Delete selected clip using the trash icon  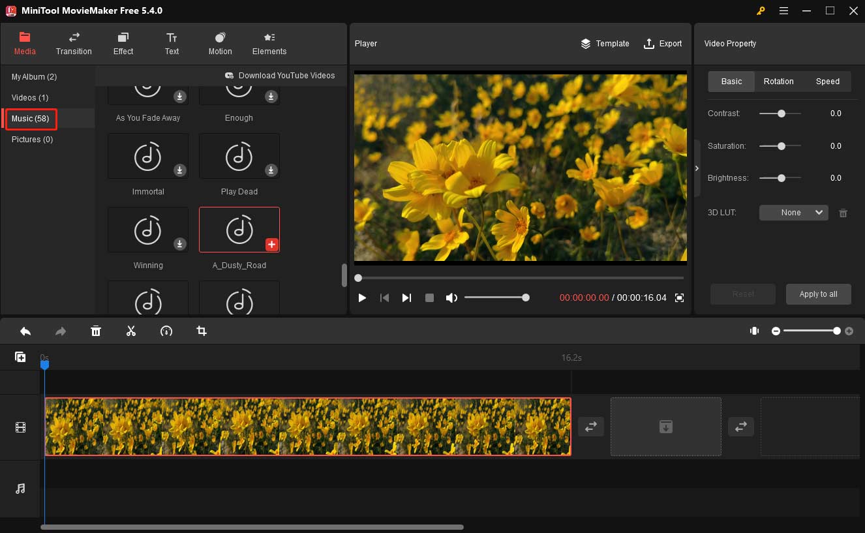(96, 331)
